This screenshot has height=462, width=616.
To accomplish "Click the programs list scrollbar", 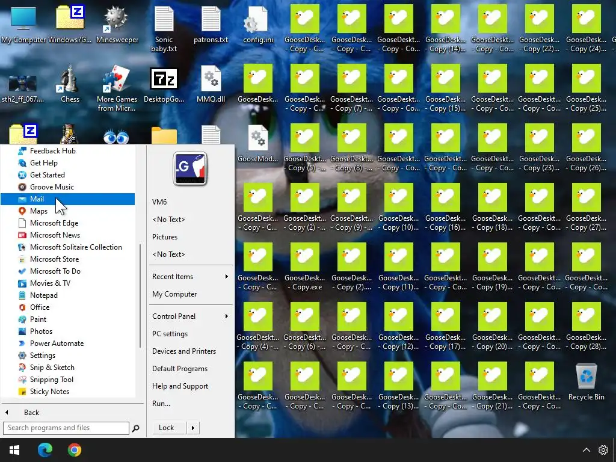I will click(x=140, y=295).
